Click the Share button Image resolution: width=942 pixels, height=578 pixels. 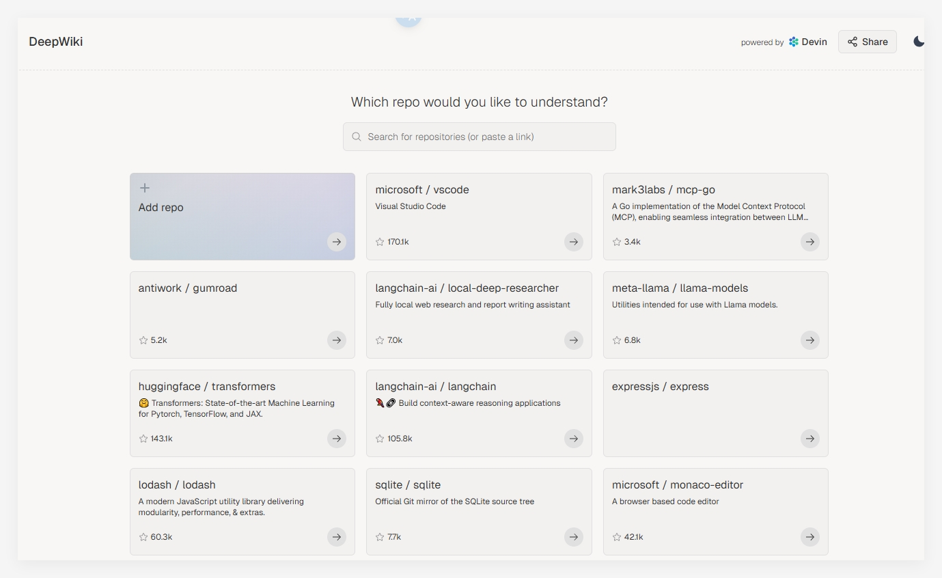coord(867,42)
